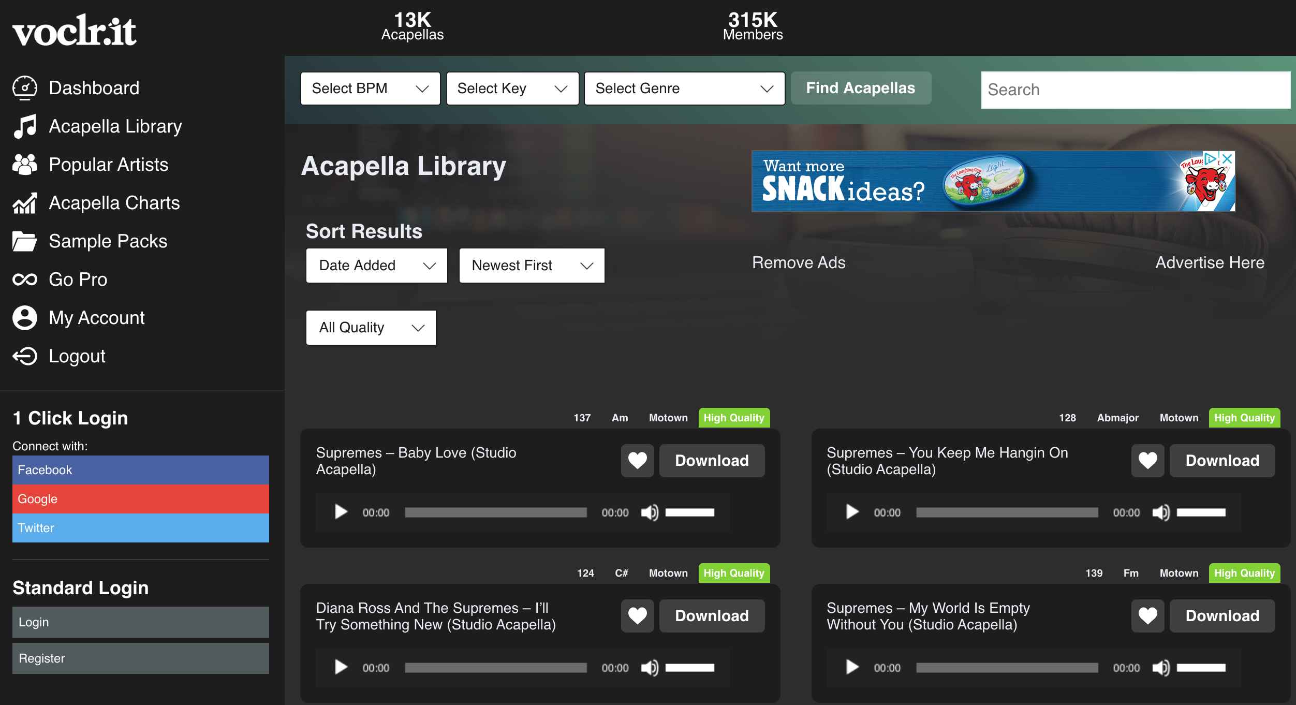Open the Want more SNACK ideas ad
Screen dimensions: 1296x705
[993, 181]
